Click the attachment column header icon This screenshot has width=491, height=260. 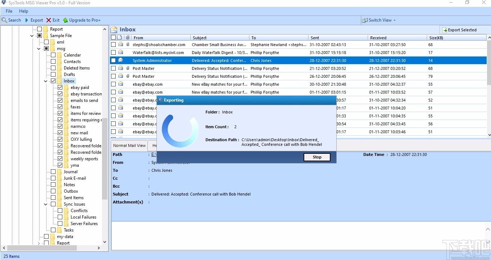click(x=128, y=37)
